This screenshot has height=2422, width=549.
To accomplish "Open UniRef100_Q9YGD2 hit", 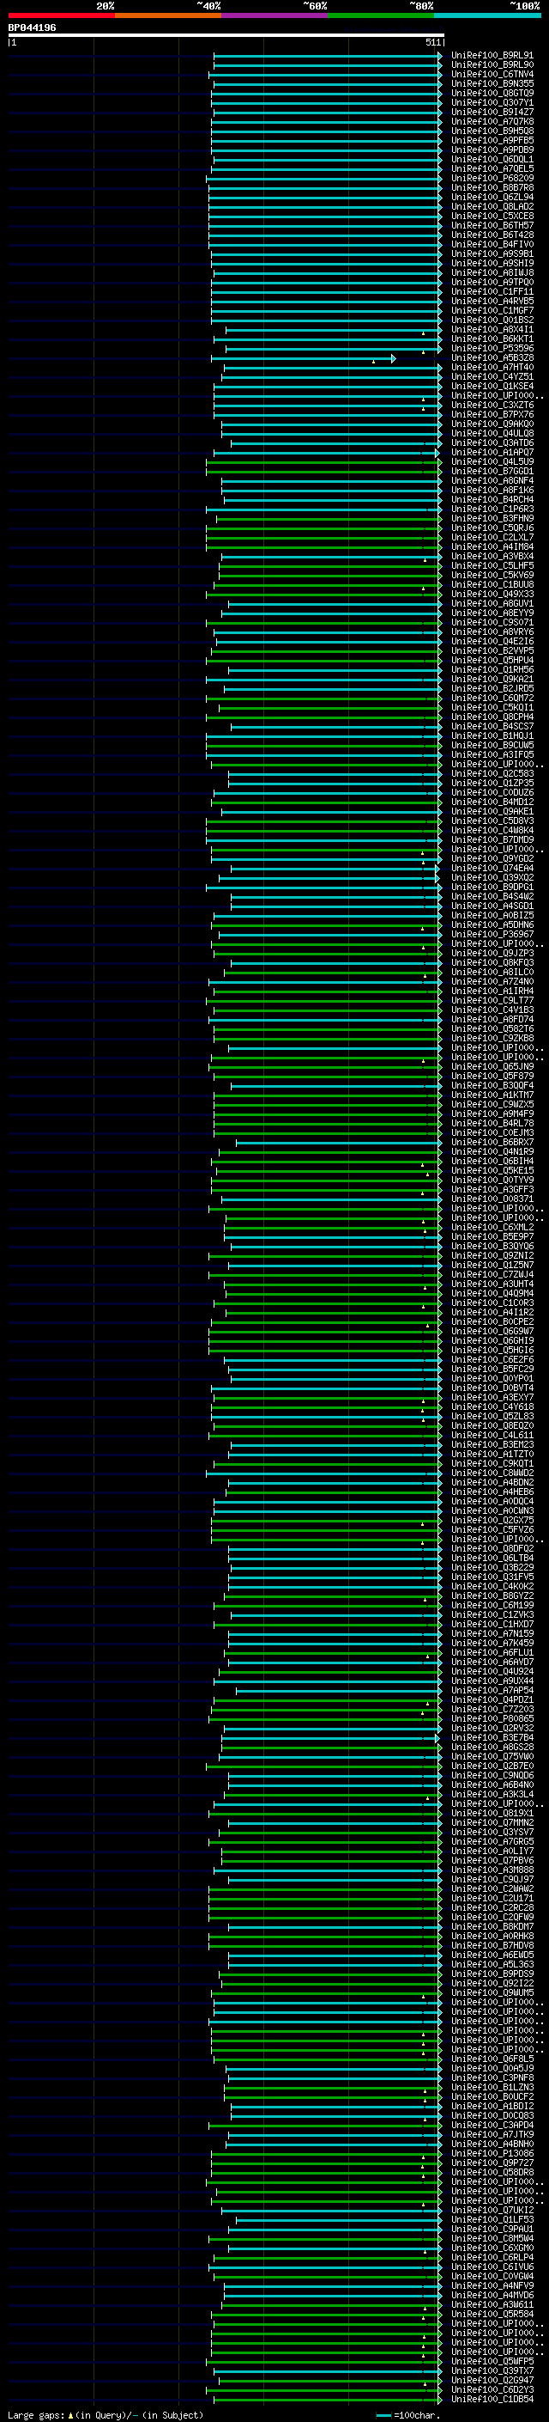I will click(492, 858).
